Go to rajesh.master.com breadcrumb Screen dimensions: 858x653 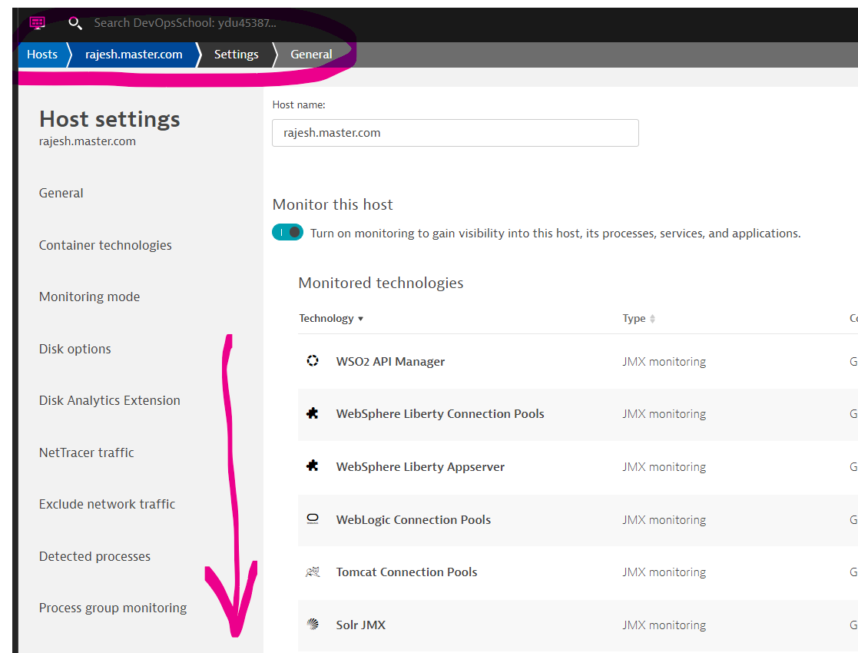[134, 55]
